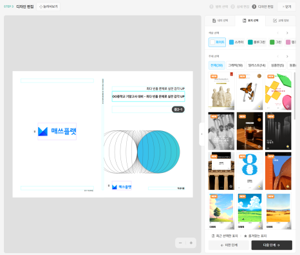
Task: Filter covers by the (5) category chip
Action: (x=277, y=65)
